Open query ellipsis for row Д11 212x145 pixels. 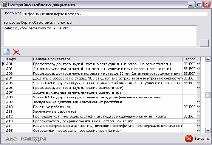(x=198, y=111)
